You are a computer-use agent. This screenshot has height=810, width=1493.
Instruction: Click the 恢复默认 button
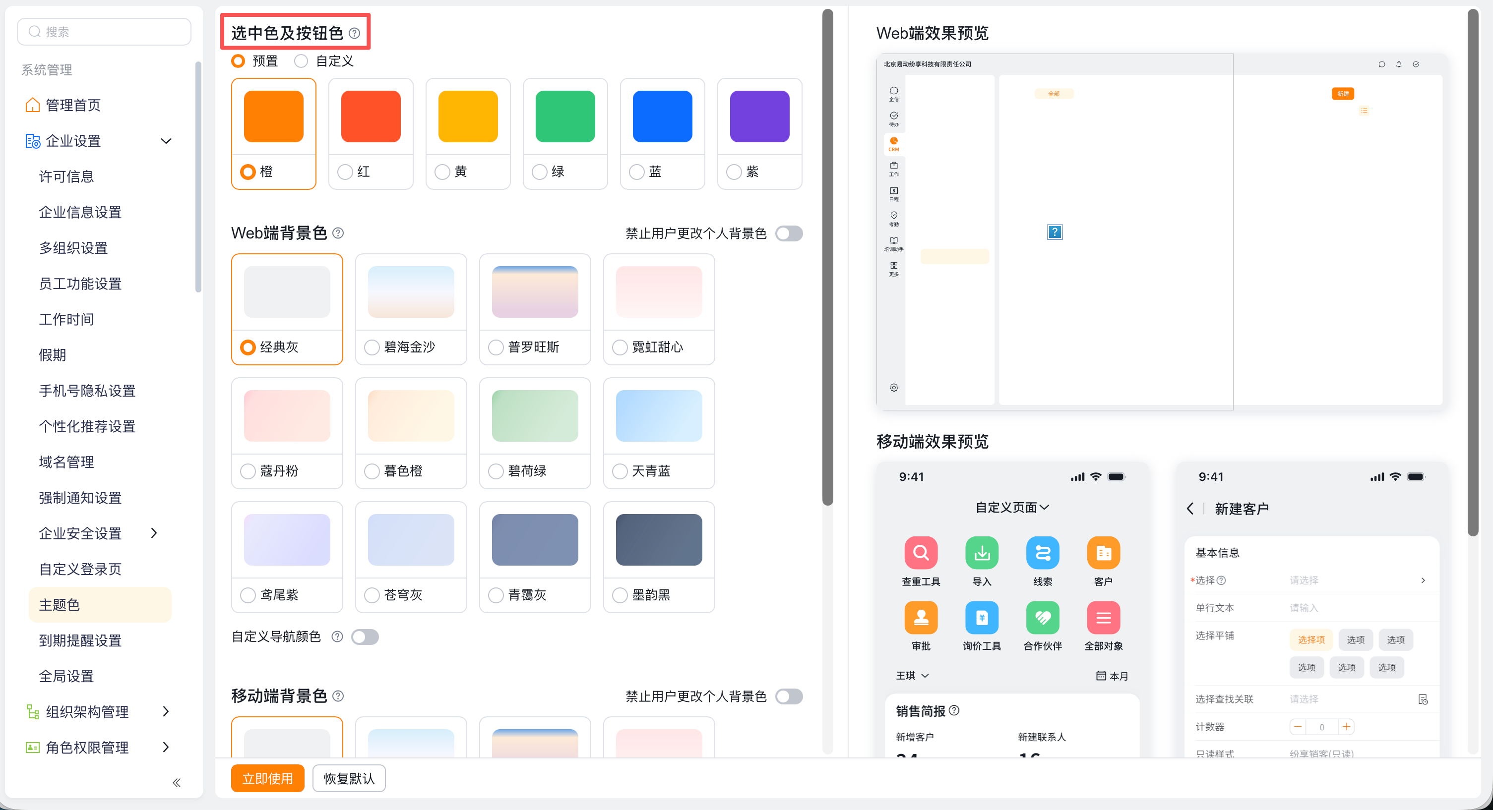click(348, 778)
